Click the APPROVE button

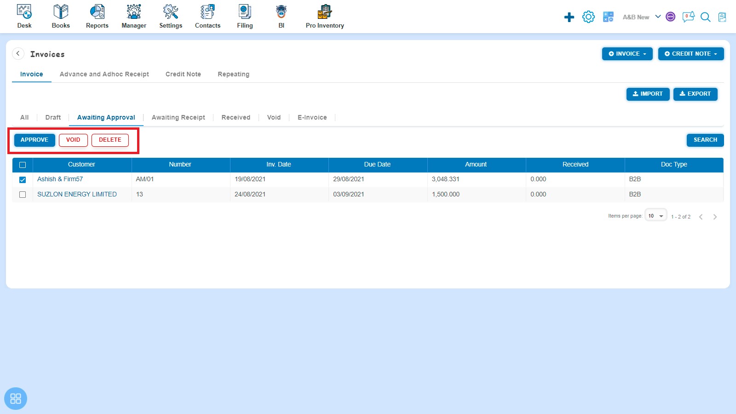click(34, 140)
